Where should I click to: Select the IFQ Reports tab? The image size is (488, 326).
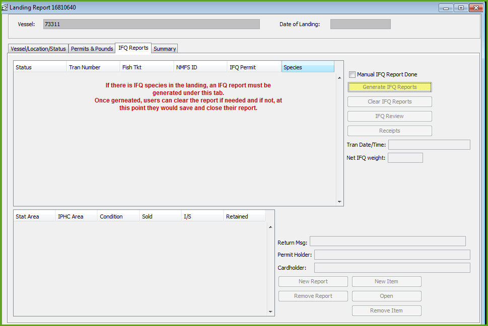point(133,48)
